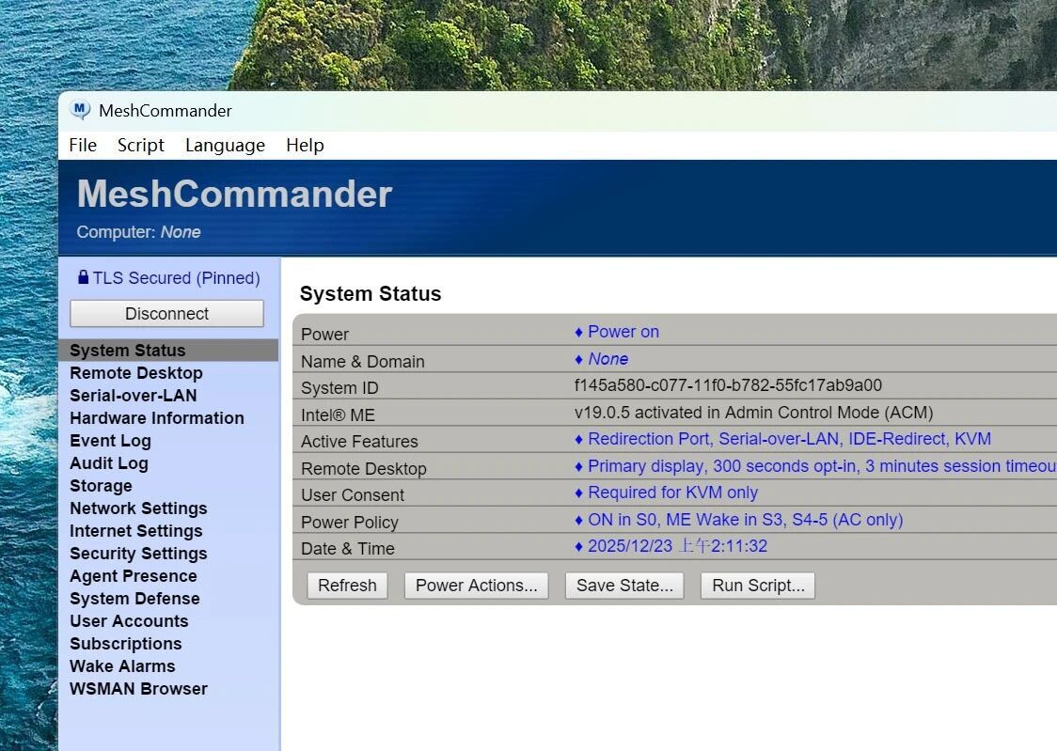Click the MeshCommander app icon in title bar
The height and width of the screenshot is (751, 1057).
80,110
